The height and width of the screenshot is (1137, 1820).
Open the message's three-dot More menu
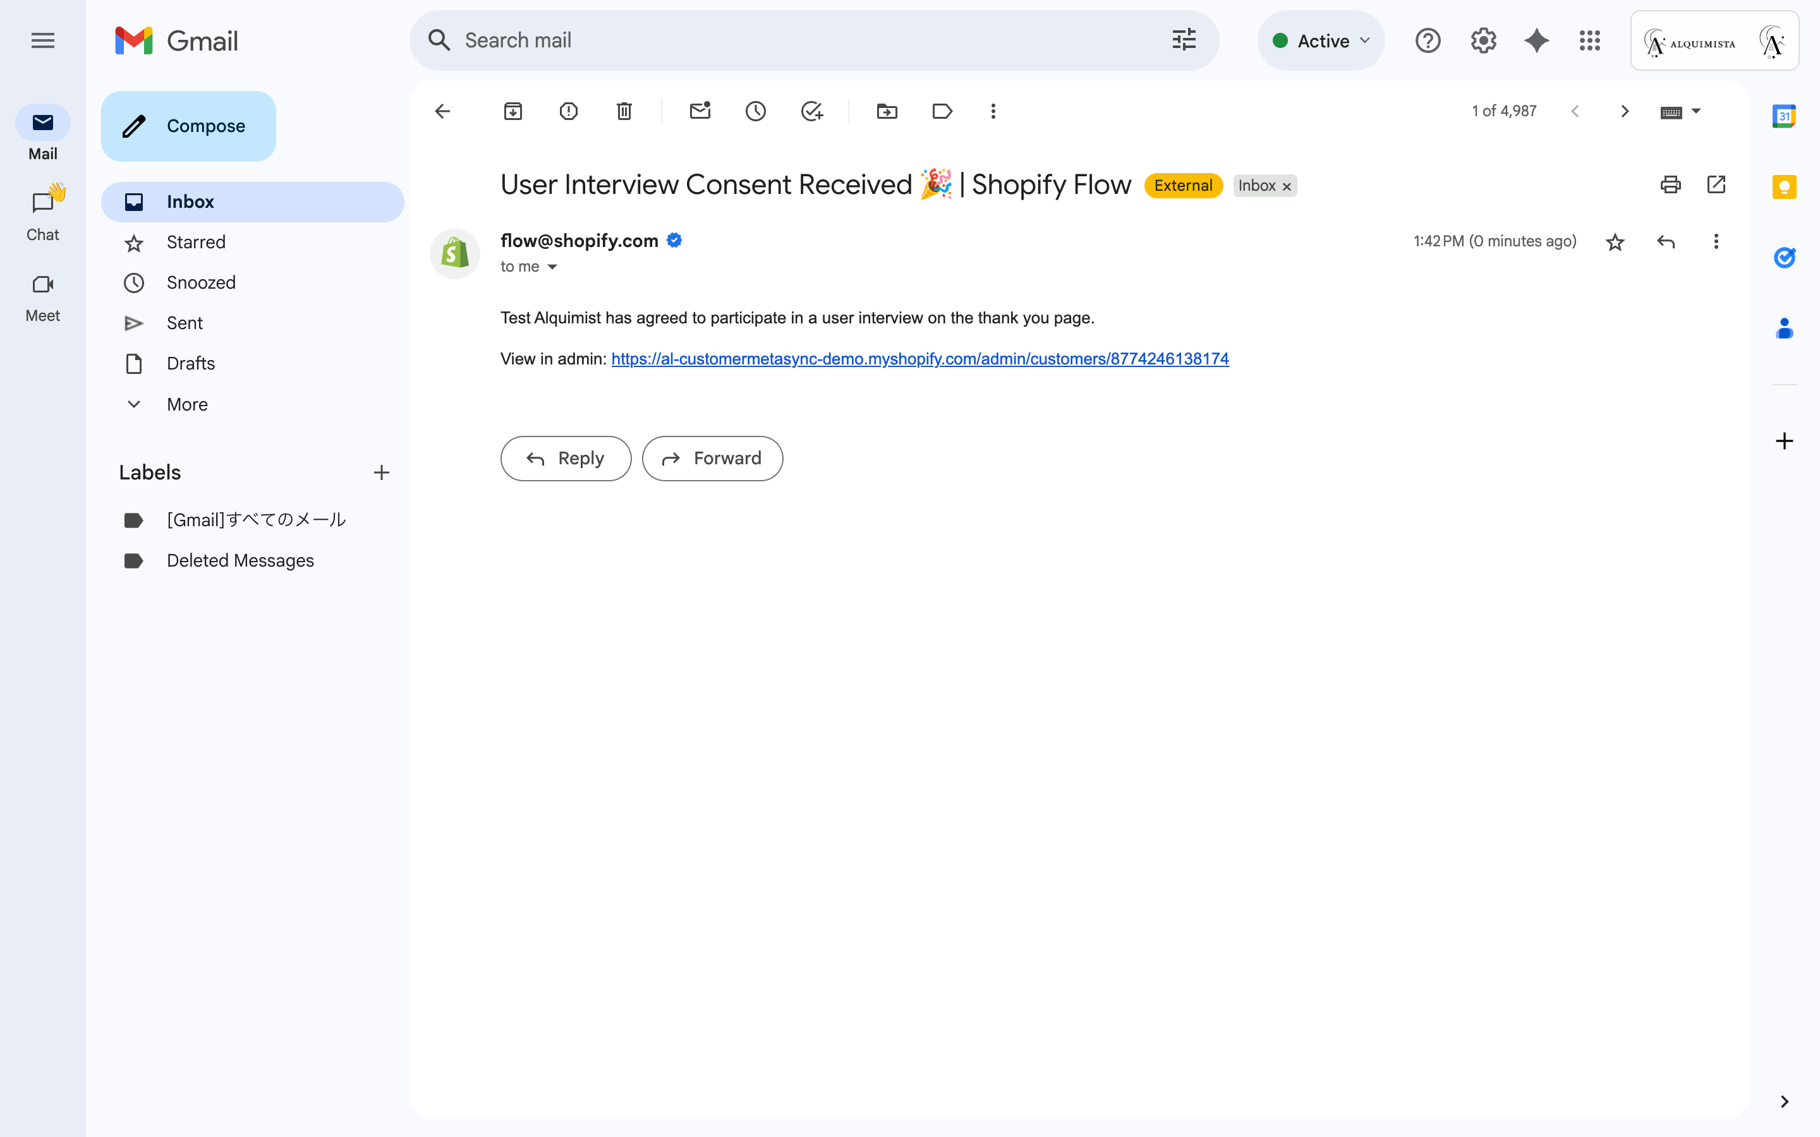click(1716, 241)
